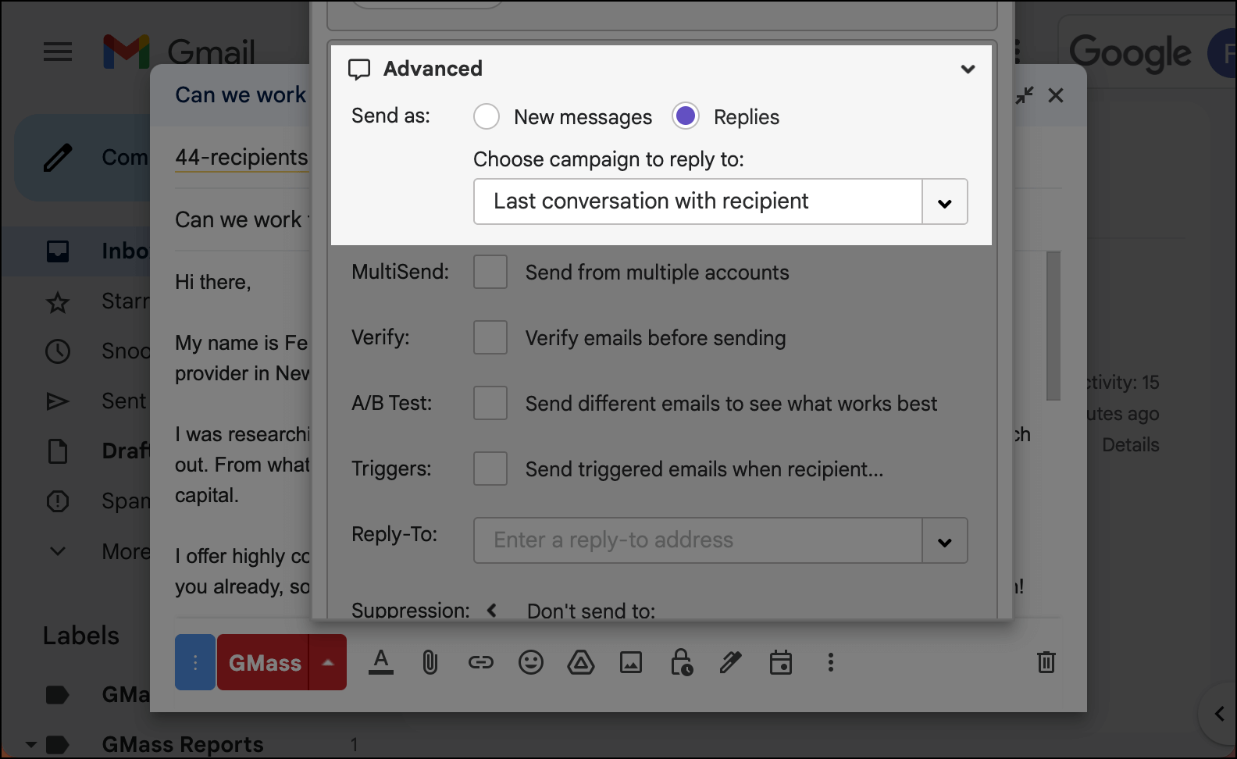Click the Compose pencil icon
This screenshot has height=759, width=1237.
58,158
